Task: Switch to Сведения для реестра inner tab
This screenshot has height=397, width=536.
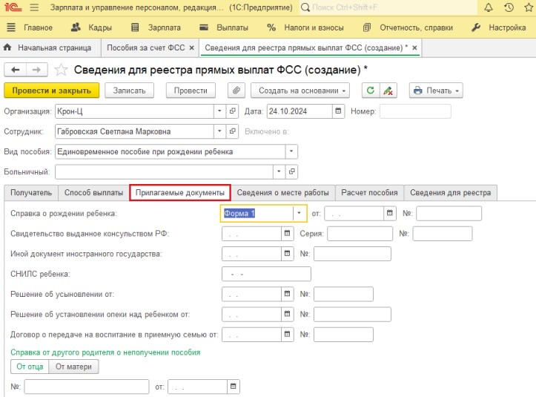Action: pyautogui.click(x=450, y=193)
